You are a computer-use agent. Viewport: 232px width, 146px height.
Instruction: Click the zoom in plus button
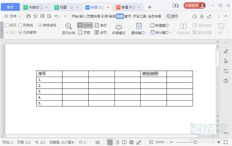click(219, 142)
